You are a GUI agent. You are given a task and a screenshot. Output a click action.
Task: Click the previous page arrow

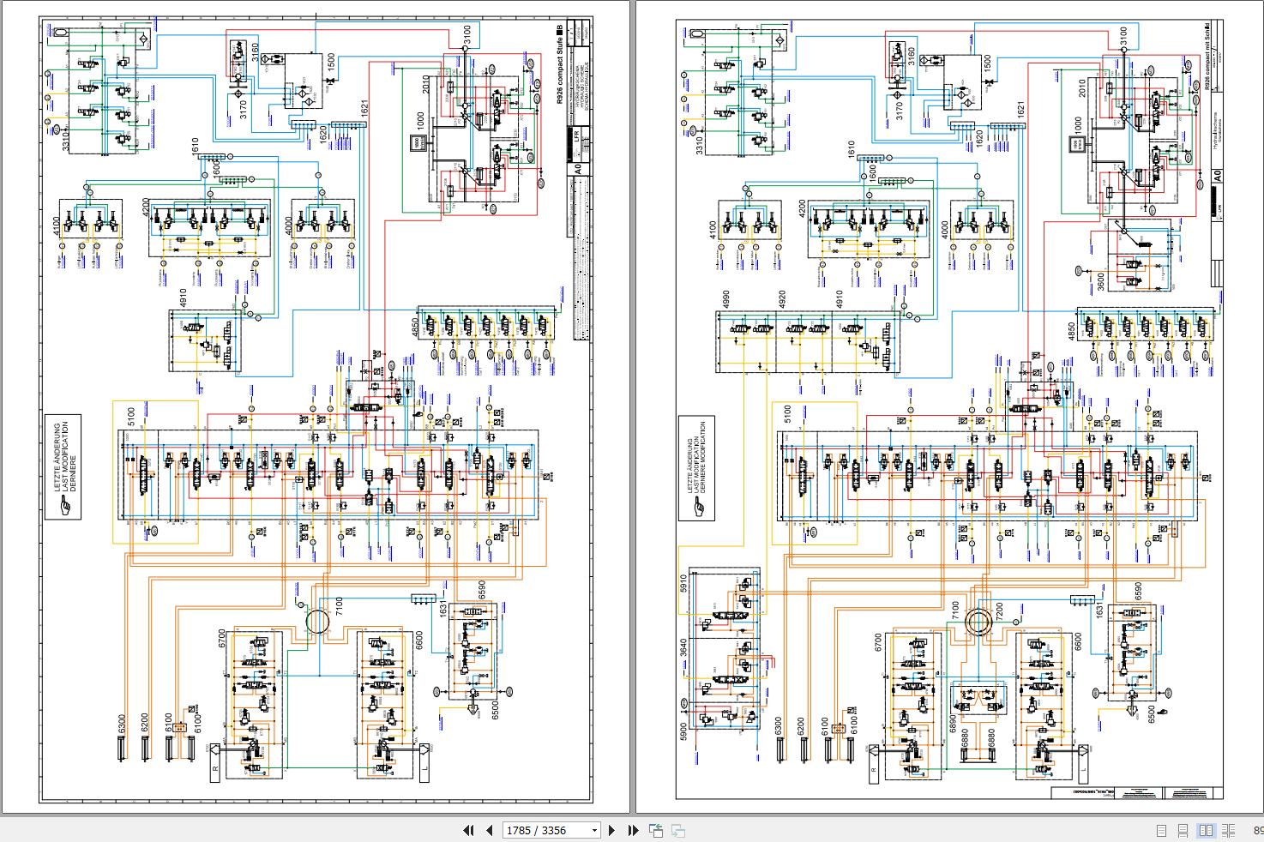489,830
